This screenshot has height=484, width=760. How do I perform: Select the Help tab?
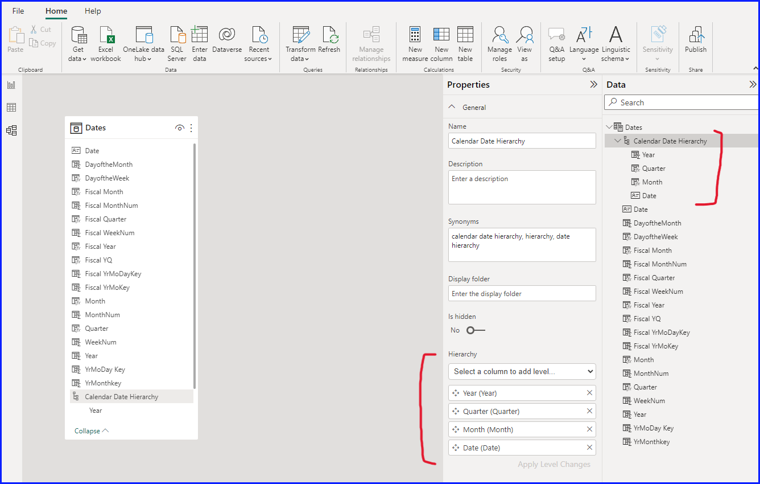point(93,11)
